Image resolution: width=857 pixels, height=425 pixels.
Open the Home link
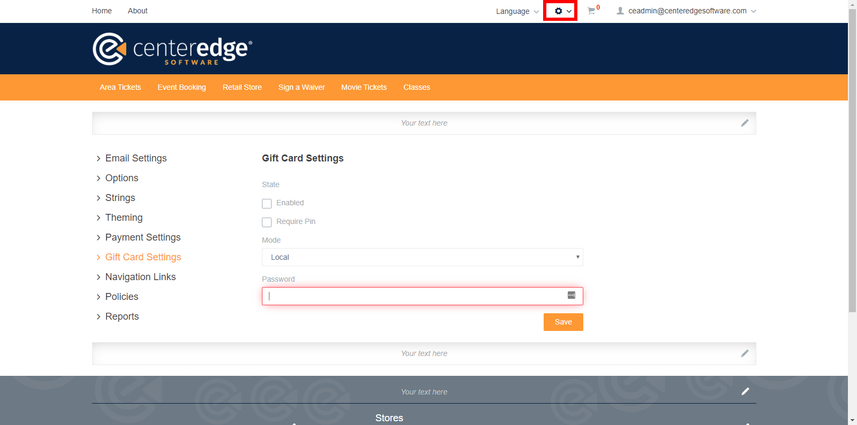pos(102,11)
